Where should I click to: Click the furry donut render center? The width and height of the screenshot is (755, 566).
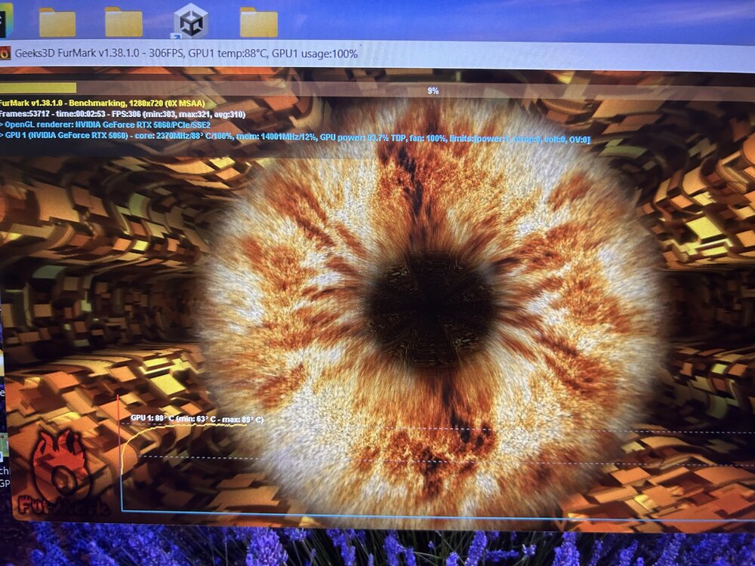click(x=430, y=310)
